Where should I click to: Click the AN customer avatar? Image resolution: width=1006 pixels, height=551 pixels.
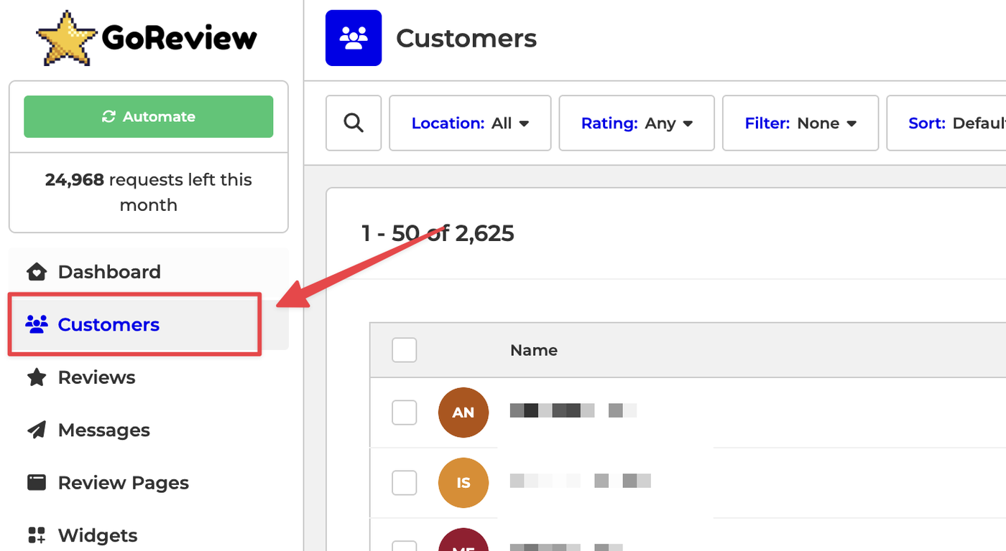click(x=463, y=413)
